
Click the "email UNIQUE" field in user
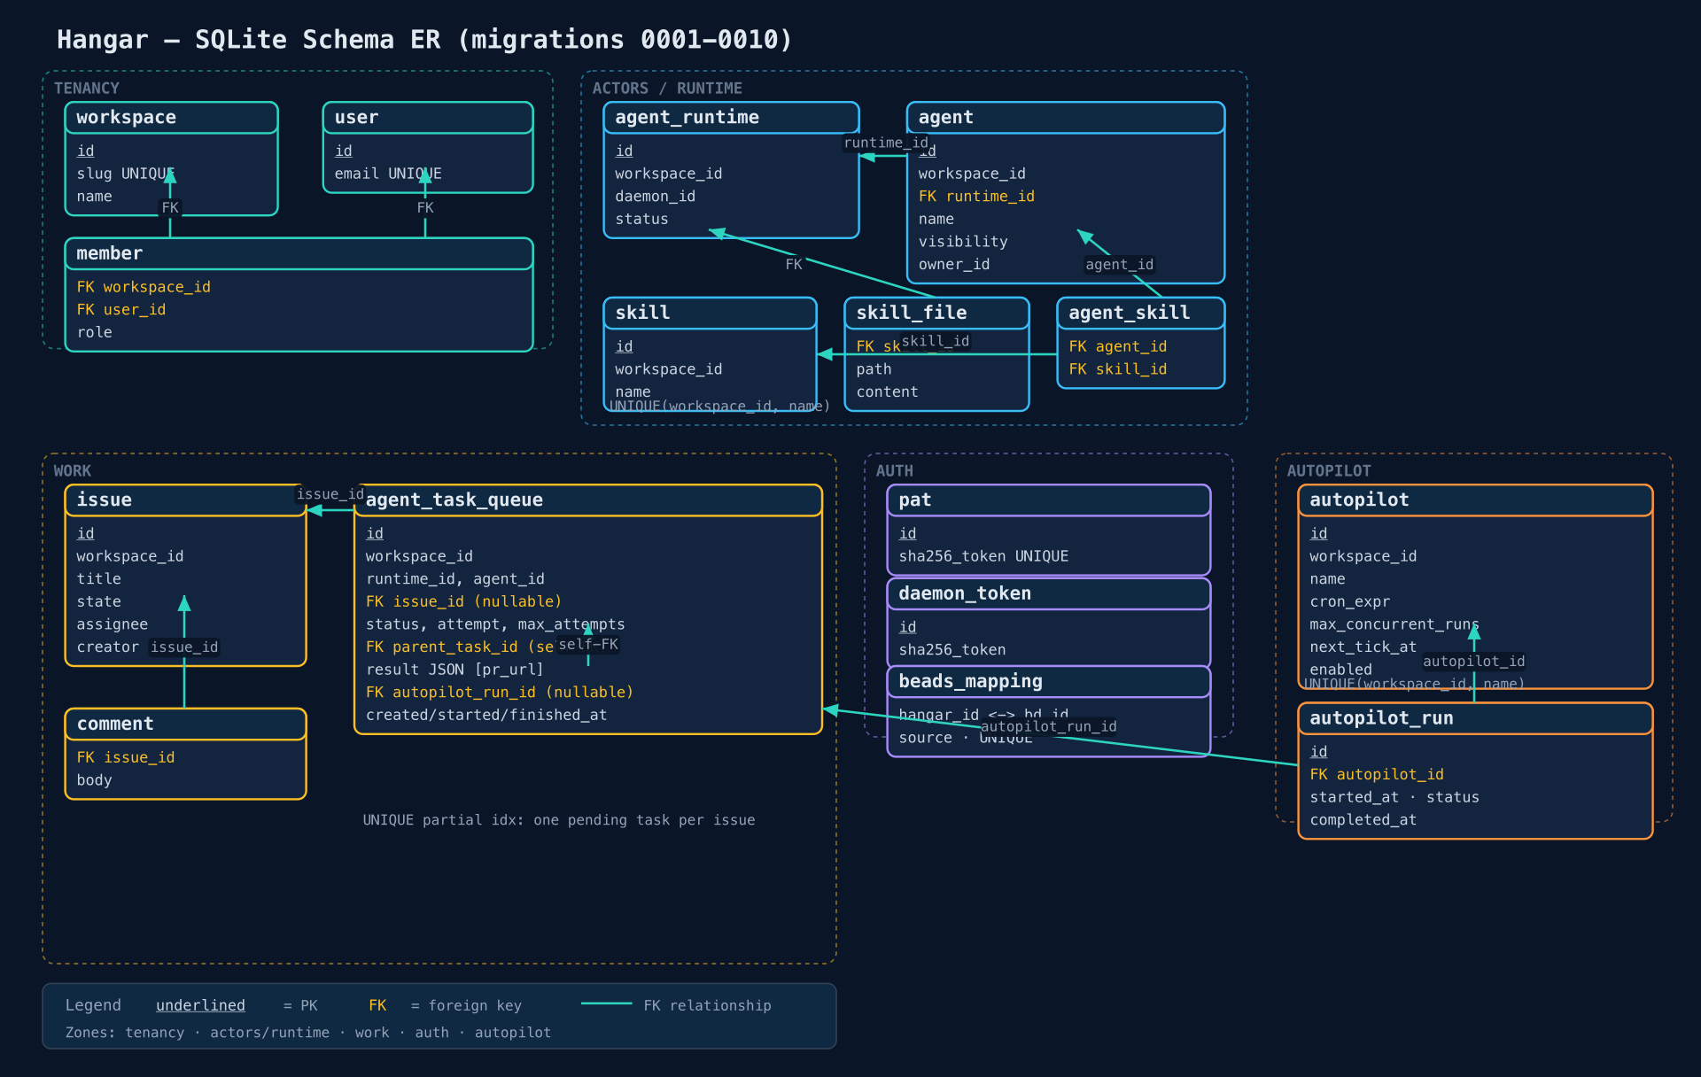[x=388, y=174]
